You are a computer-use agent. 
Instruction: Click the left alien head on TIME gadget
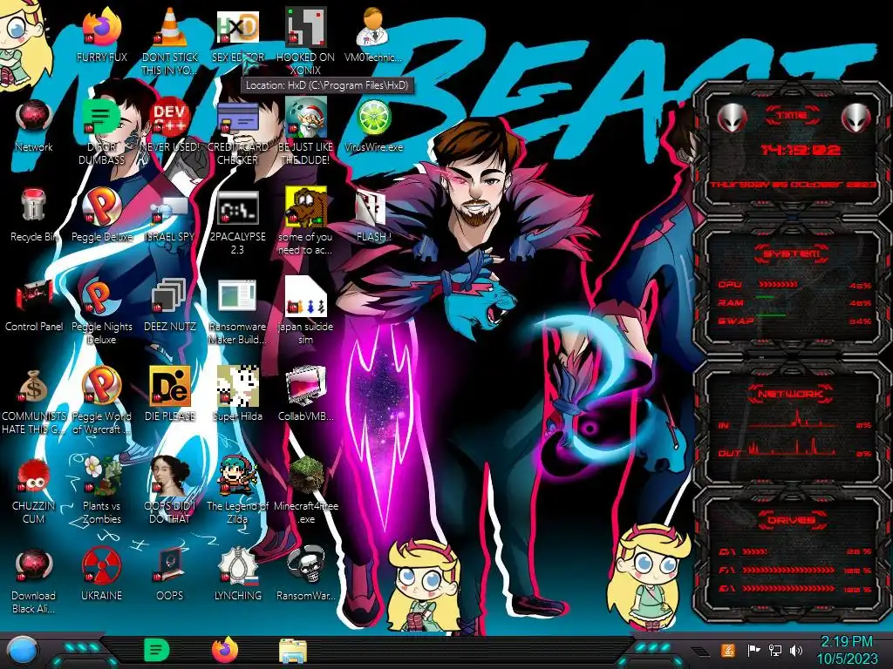[x=732, y=118]
